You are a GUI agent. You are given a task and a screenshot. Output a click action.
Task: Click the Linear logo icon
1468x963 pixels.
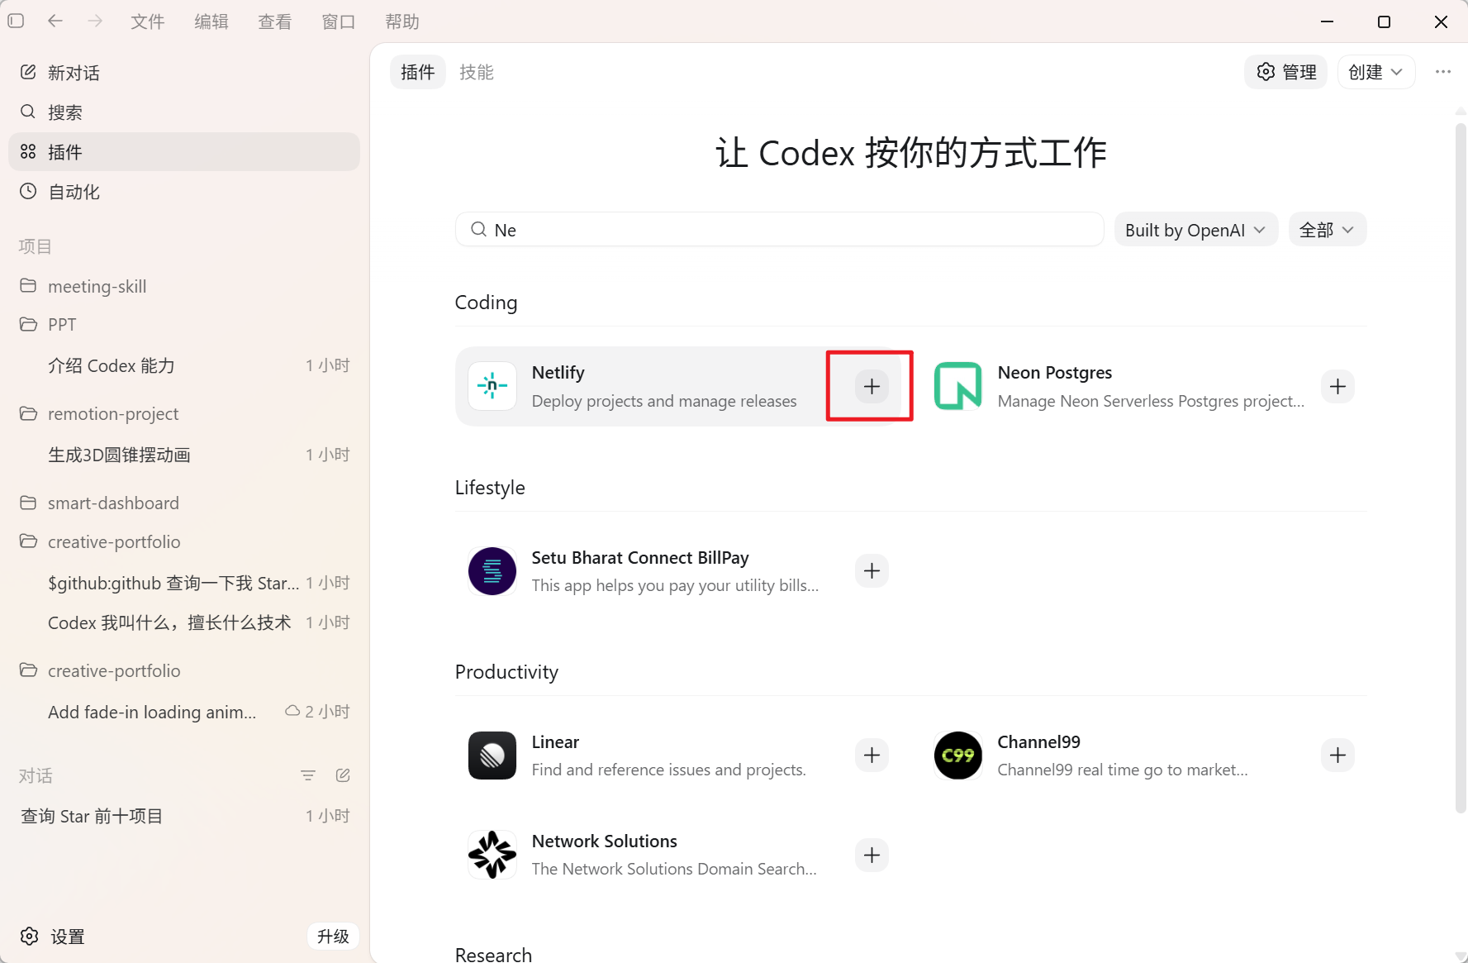tap(492, 756)
